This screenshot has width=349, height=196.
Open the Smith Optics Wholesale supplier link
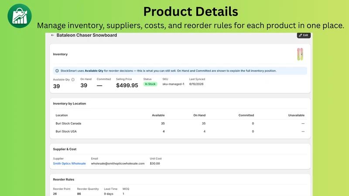click(69, 164)
